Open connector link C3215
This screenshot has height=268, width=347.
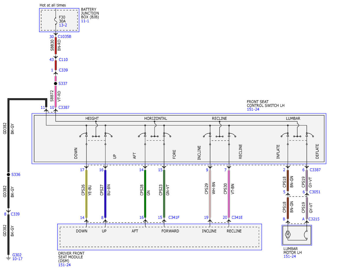click(x=314, y=219)
